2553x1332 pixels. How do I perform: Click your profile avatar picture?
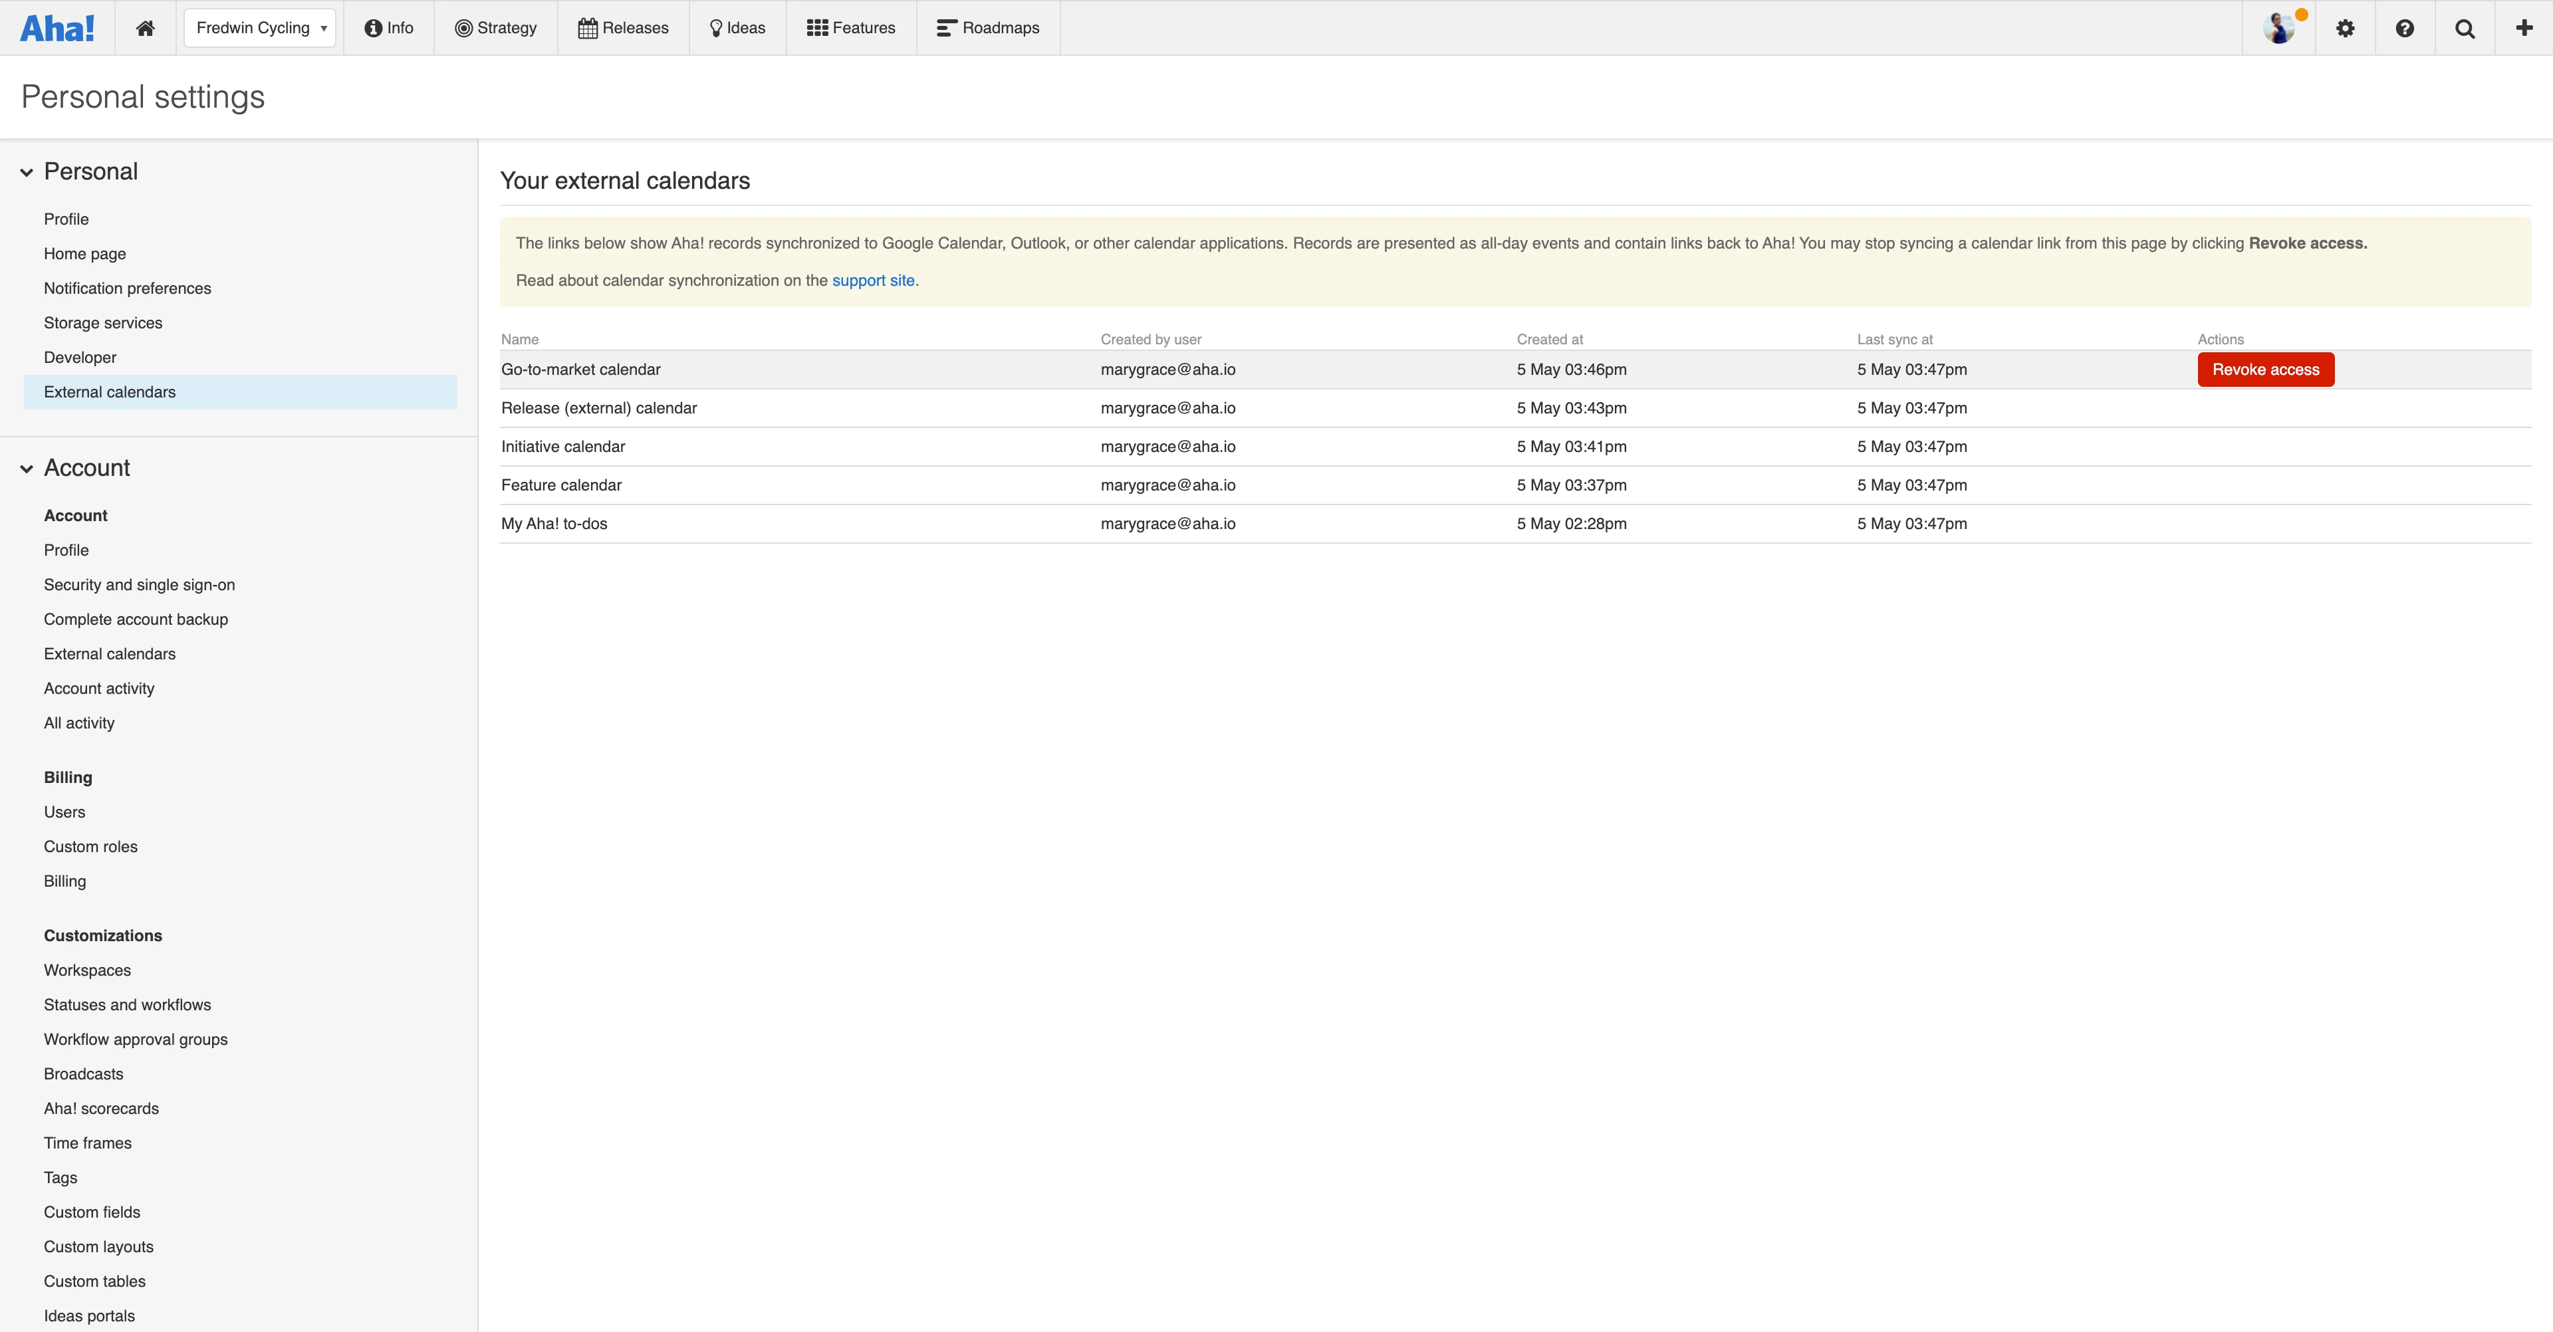[x=2280, y=27]
